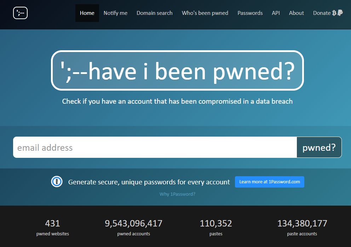This screenshot has height=247, width=351.
Task: Click the PayPal donate icon
Action: click(340, 13)
